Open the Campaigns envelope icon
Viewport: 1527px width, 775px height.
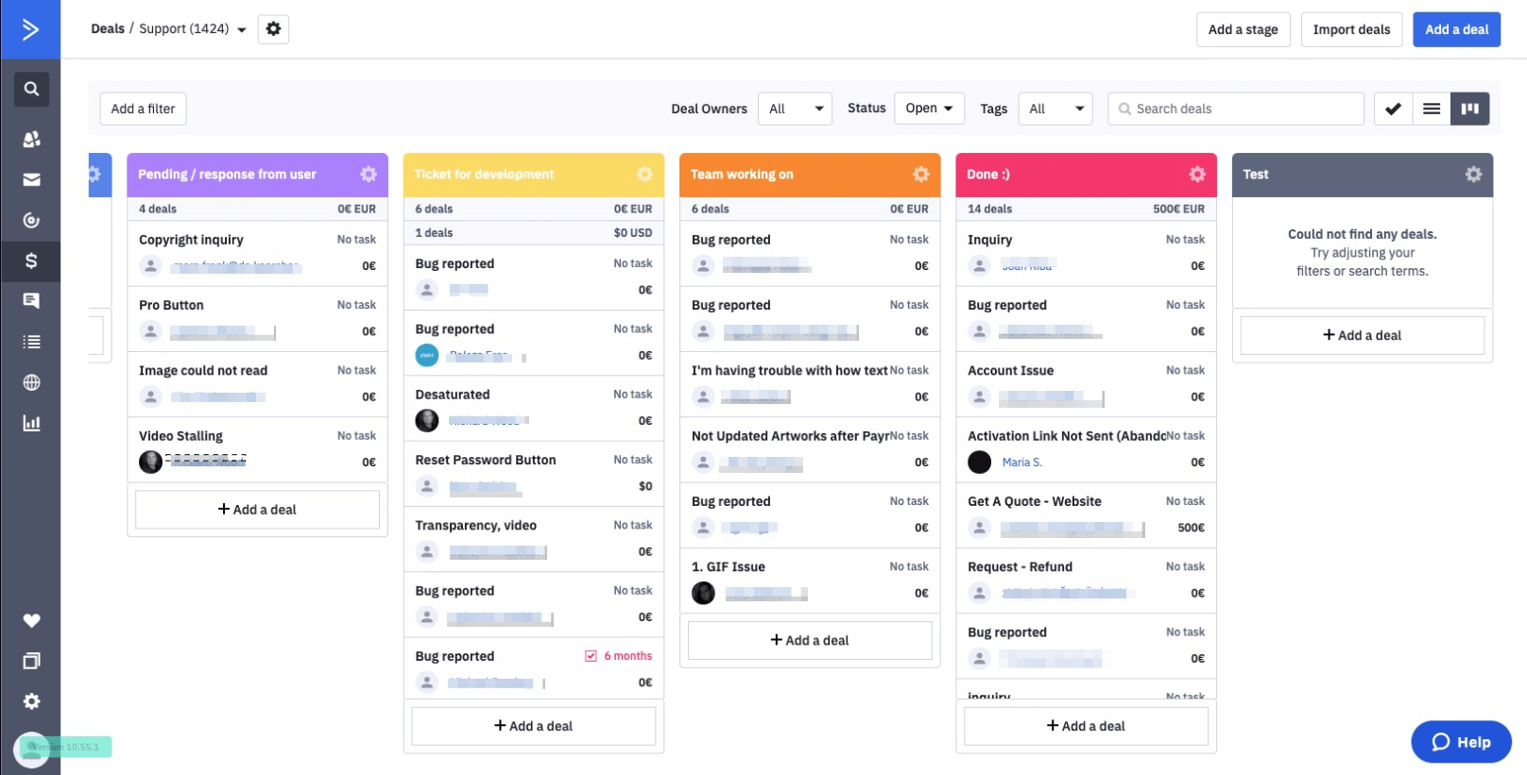[31, 179]
